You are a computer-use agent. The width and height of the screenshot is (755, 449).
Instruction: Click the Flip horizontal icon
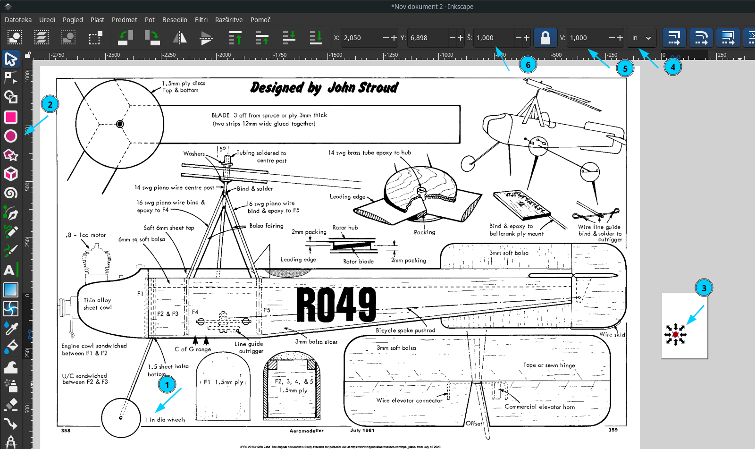coord(180,38)
